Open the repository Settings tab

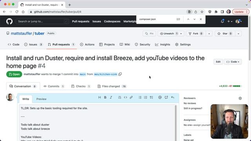click(x=183, y=44)
